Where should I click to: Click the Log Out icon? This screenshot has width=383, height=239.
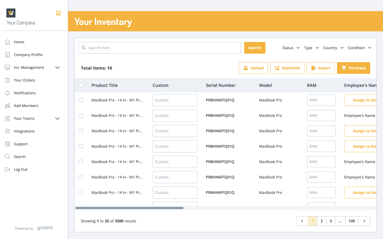click(8, 169)
